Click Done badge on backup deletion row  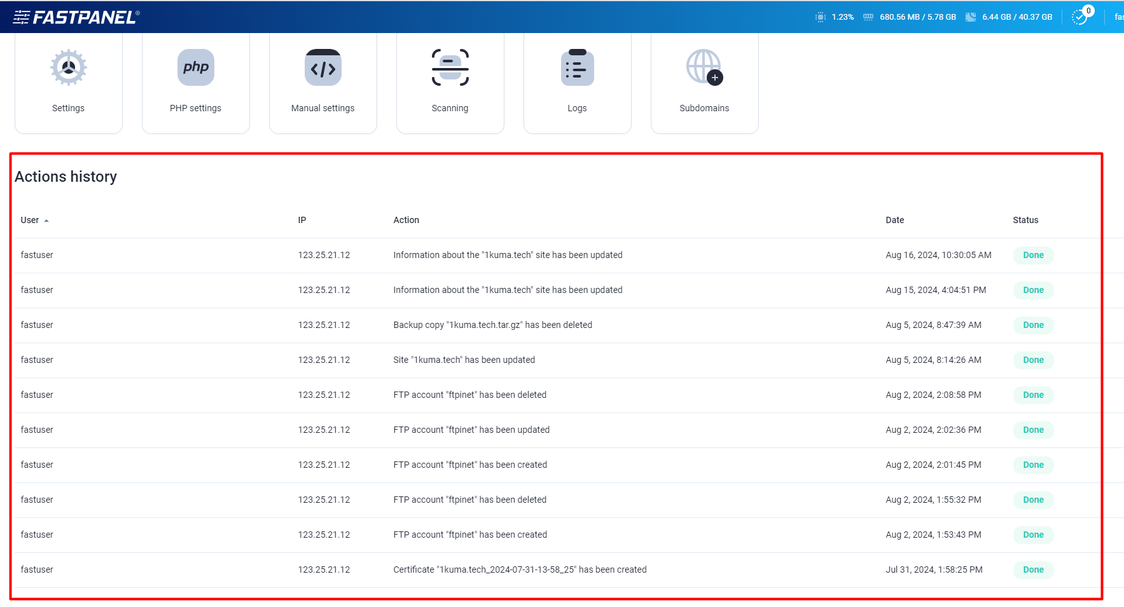[x=1033, y=325]
